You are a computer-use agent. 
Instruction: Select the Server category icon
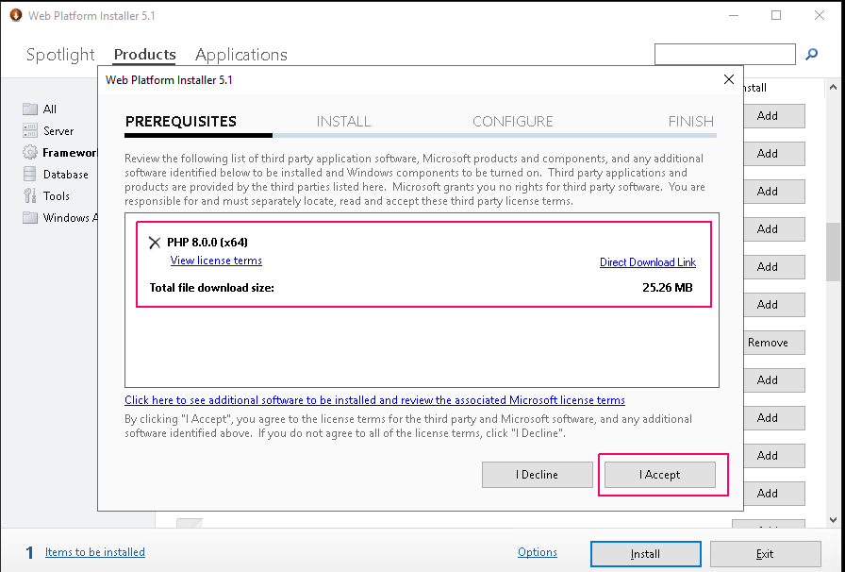pyautogui.click(x=30, y=130)
